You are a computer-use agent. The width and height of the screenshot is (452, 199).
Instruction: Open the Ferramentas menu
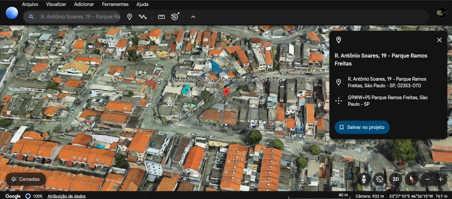pyautogui.click(x=115, y=4)
